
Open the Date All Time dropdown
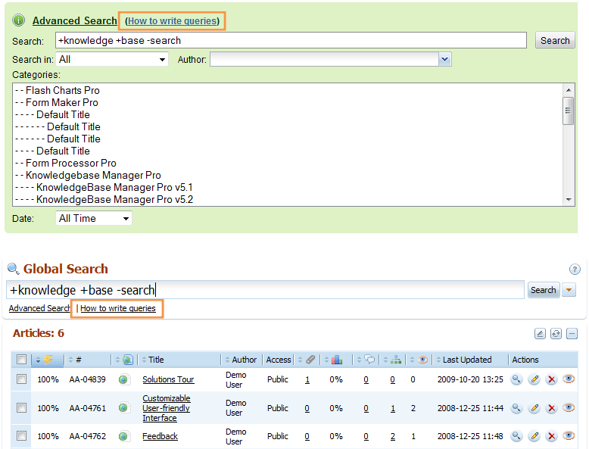94,218
